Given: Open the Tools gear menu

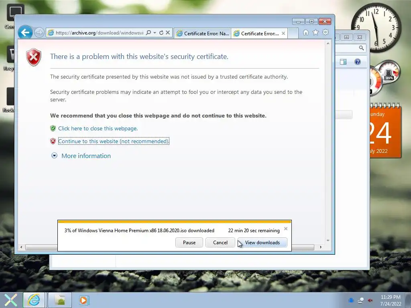Looking at the screenshot, I should click(x=326, y=32).
